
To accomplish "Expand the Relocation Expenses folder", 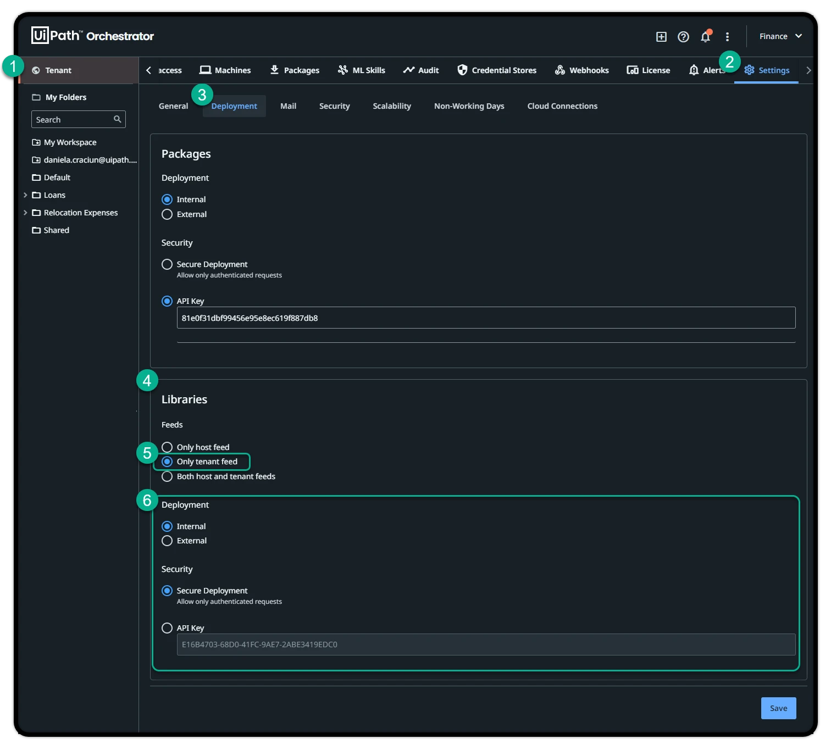I will (x=25, y=213).
